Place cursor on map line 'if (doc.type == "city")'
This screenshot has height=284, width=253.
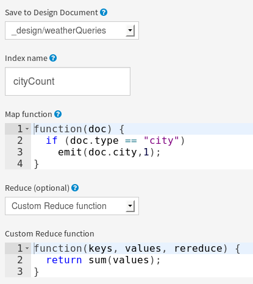(115, 141)
